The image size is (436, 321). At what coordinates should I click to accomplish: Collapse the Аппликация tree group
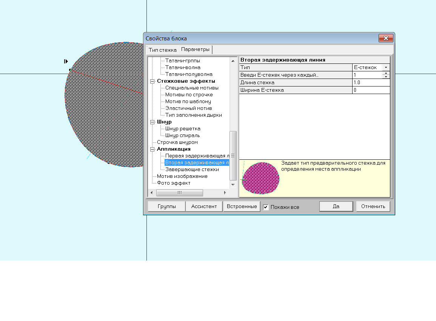pos(152,149)
